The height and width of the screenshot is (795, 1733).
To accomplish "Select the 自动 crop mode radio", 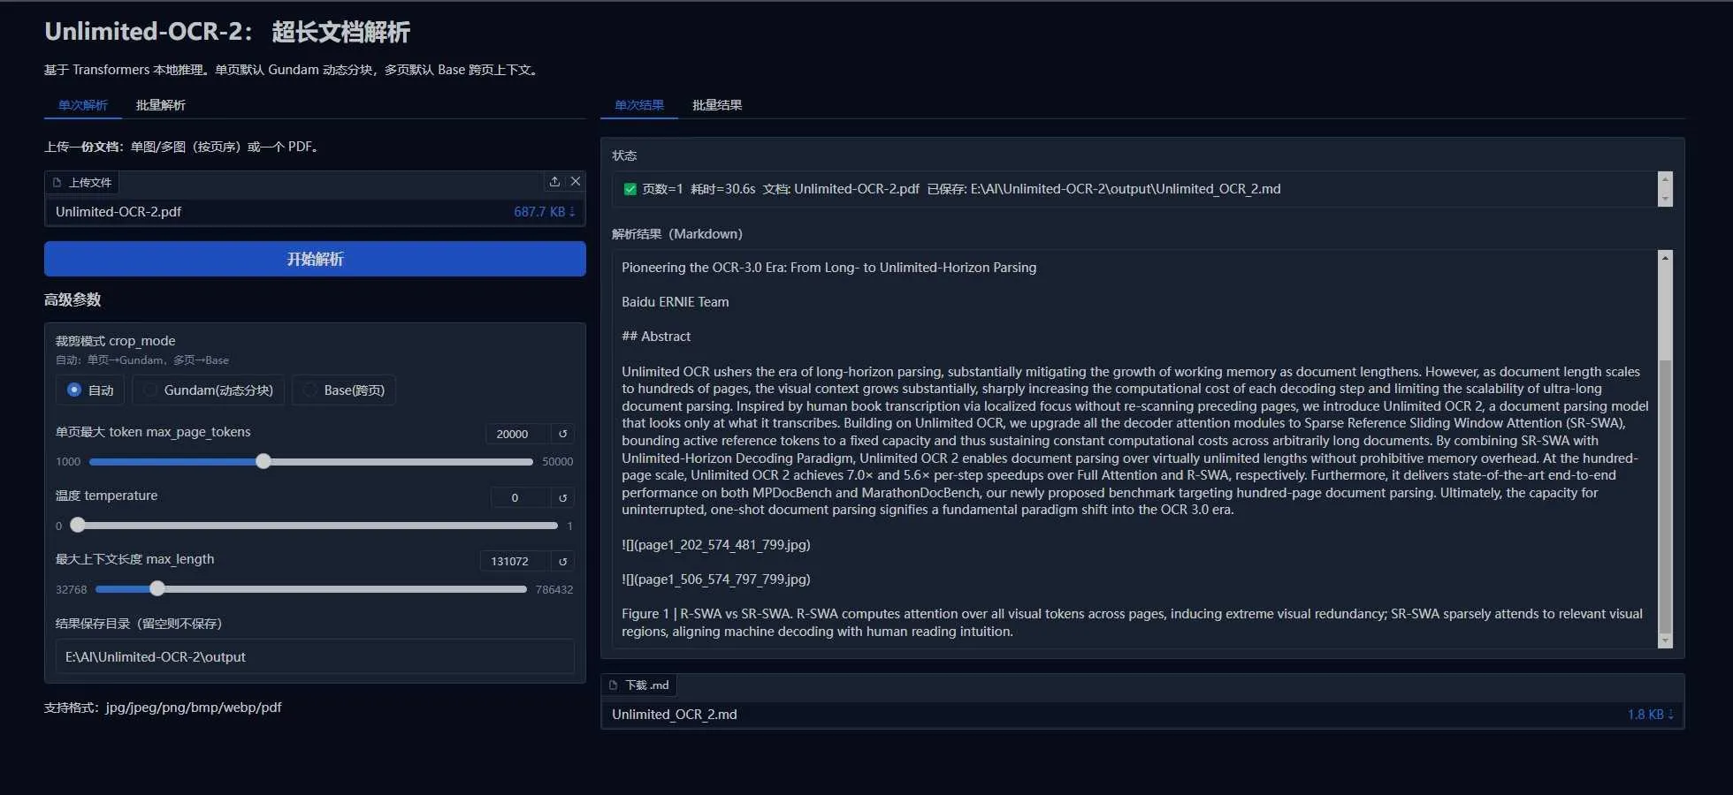I will [91, 390].
